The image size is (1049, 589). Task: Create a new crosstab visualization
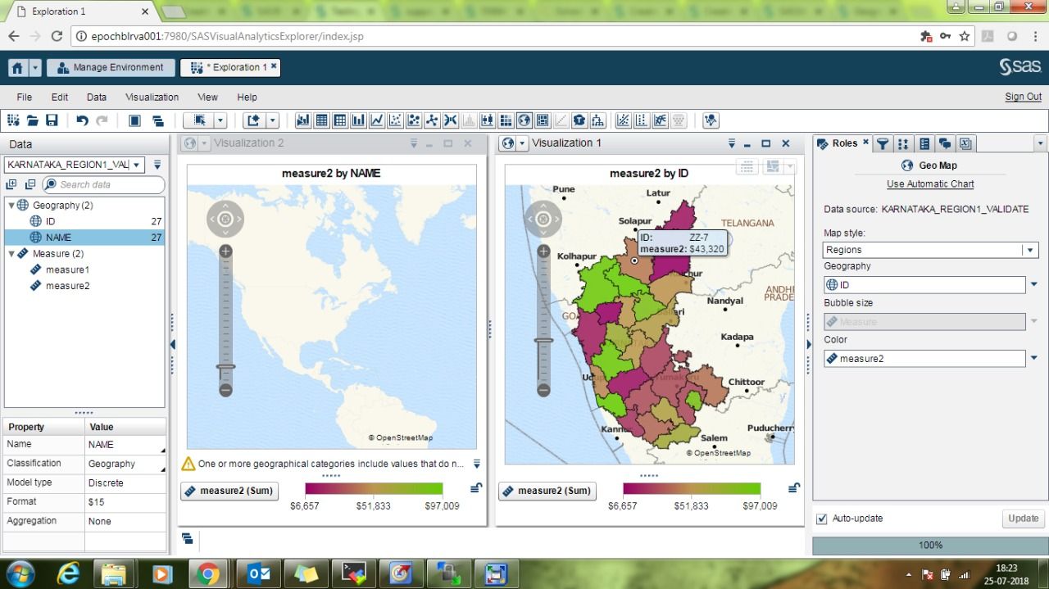[x=339, y=120]
